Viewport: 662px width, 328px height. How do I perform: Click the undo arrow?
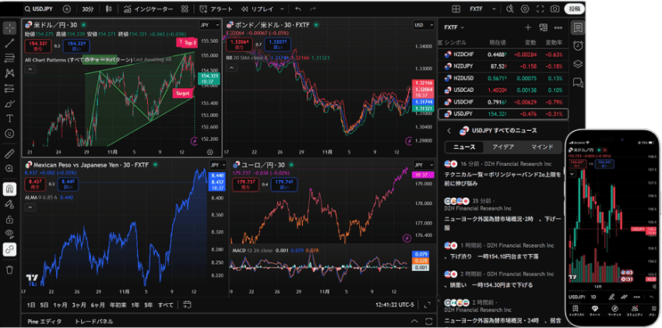coord(298,9)
